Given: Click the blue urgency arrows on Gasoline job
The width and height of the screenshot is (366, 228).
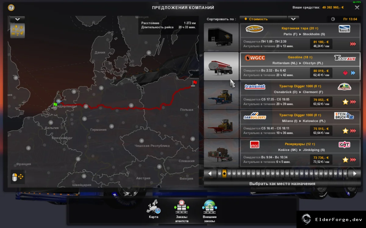Looking at the screenshot, I should [x=353, y=73].
